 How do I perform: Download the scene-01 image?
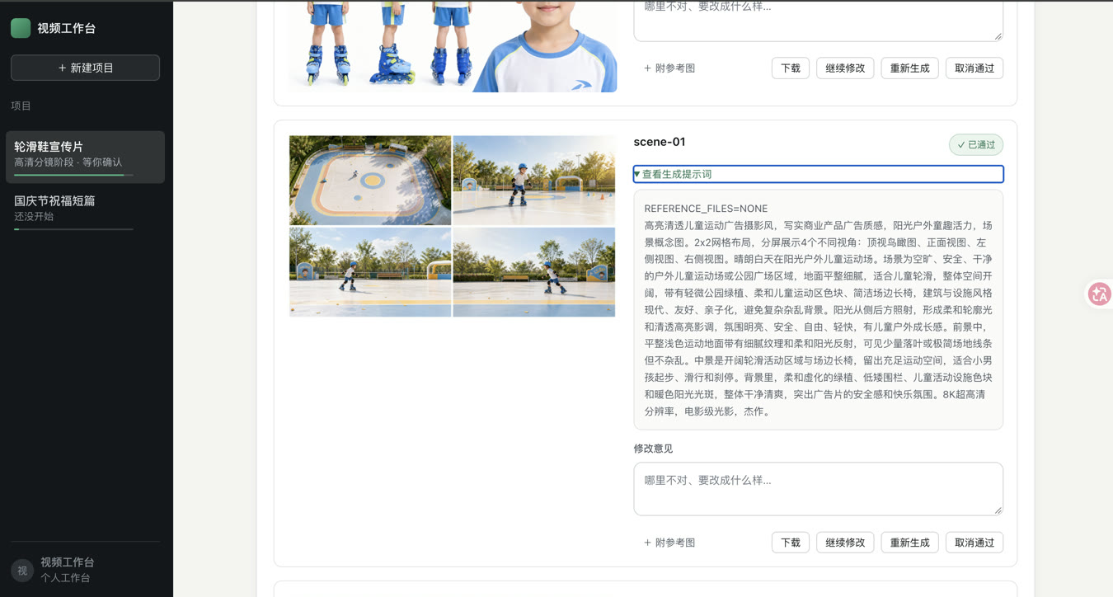790,543
